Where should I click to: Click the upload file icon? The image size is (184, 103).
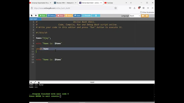pyautogui.click(x=36, y=16)
